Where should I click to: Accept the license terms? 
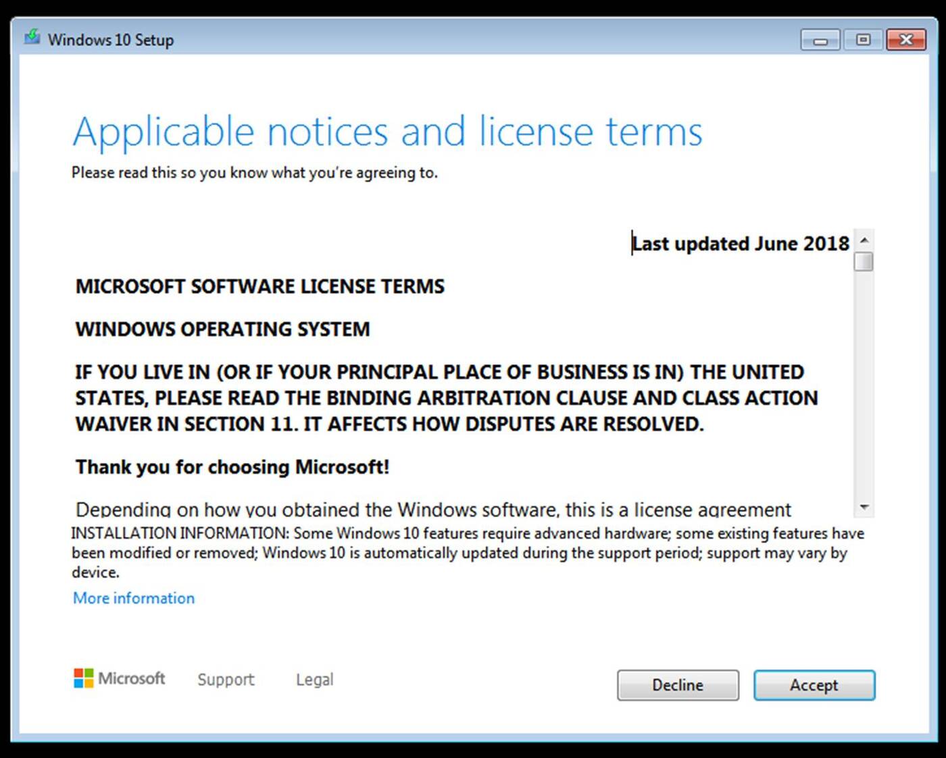pos(814,685)
